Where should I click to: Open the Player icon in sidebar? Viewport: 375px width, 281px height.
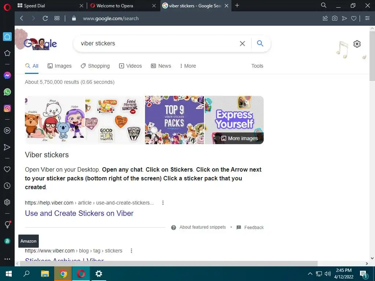pyautogui.click(x=7, y=131)
